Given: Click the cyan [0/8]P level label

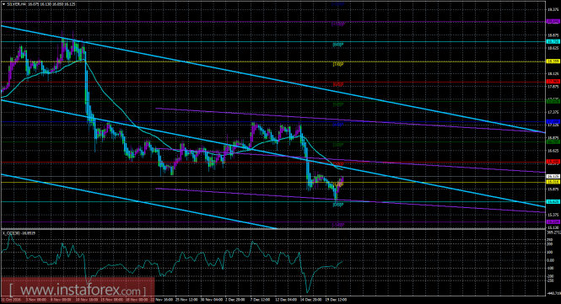Looking at the screenshot, I should click(338, 205).
